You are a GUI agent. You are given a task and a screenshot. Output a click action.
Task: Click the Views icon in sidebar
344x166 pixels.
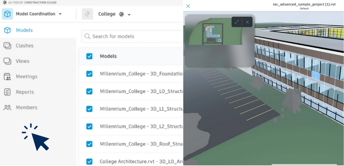pyautogui.click(x=8, y=61)
